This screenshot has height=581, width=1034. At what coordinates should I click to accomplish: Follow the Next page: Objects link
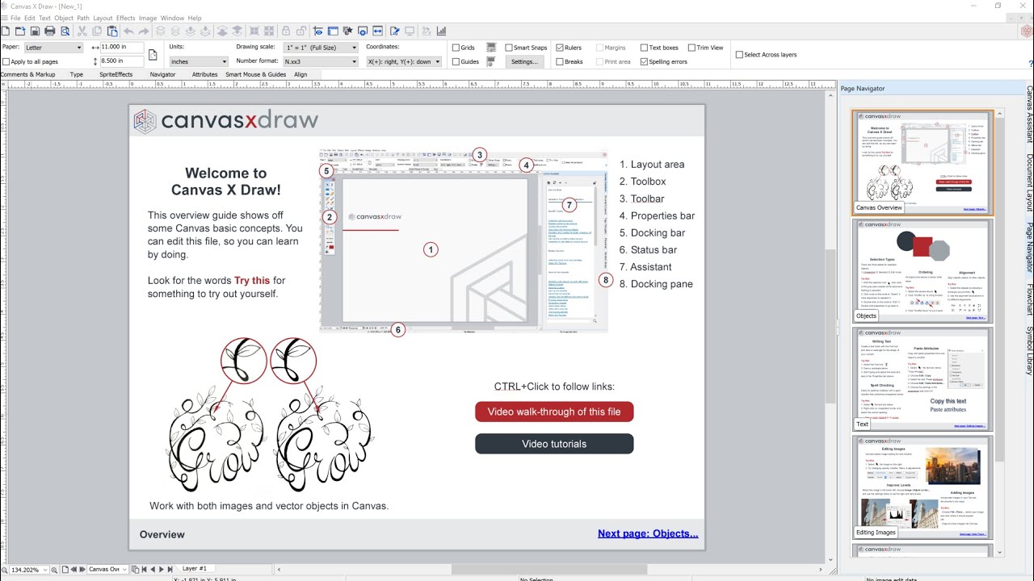tap(648, 533)
